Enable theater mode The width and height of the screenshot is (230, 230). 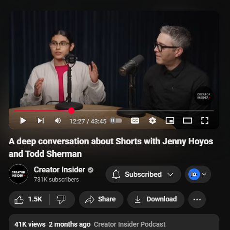click(187, 121)
